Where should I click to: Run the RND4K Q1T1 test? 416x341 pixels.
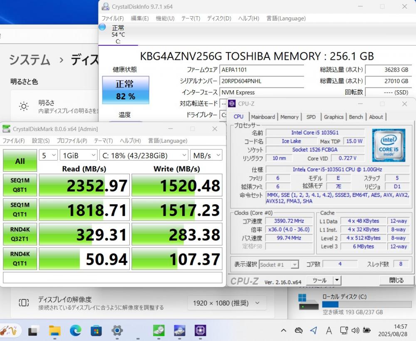pos(20,259)
